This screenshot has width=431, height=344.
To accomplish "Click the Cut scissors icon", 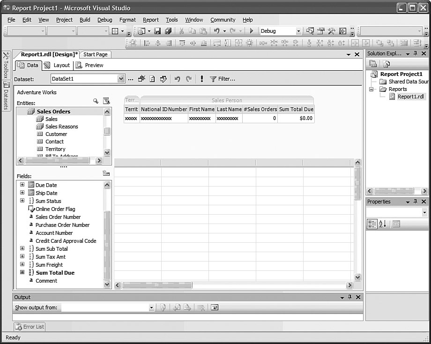I will [181, 31].
